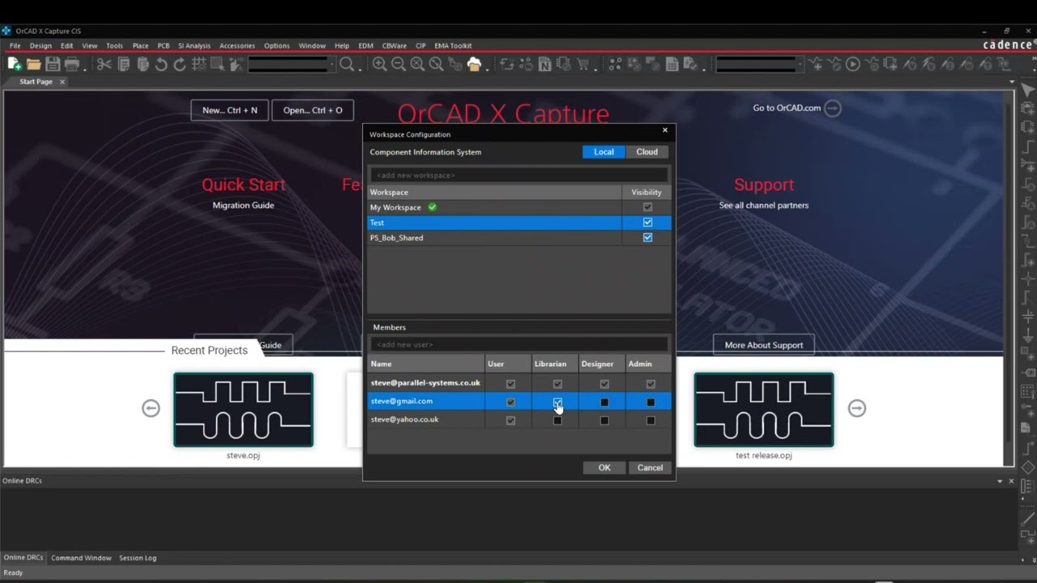This screenshot has height=583, width=1037.
Task: Click the Paste clipboard icon
Action: [x=143, y=64]
